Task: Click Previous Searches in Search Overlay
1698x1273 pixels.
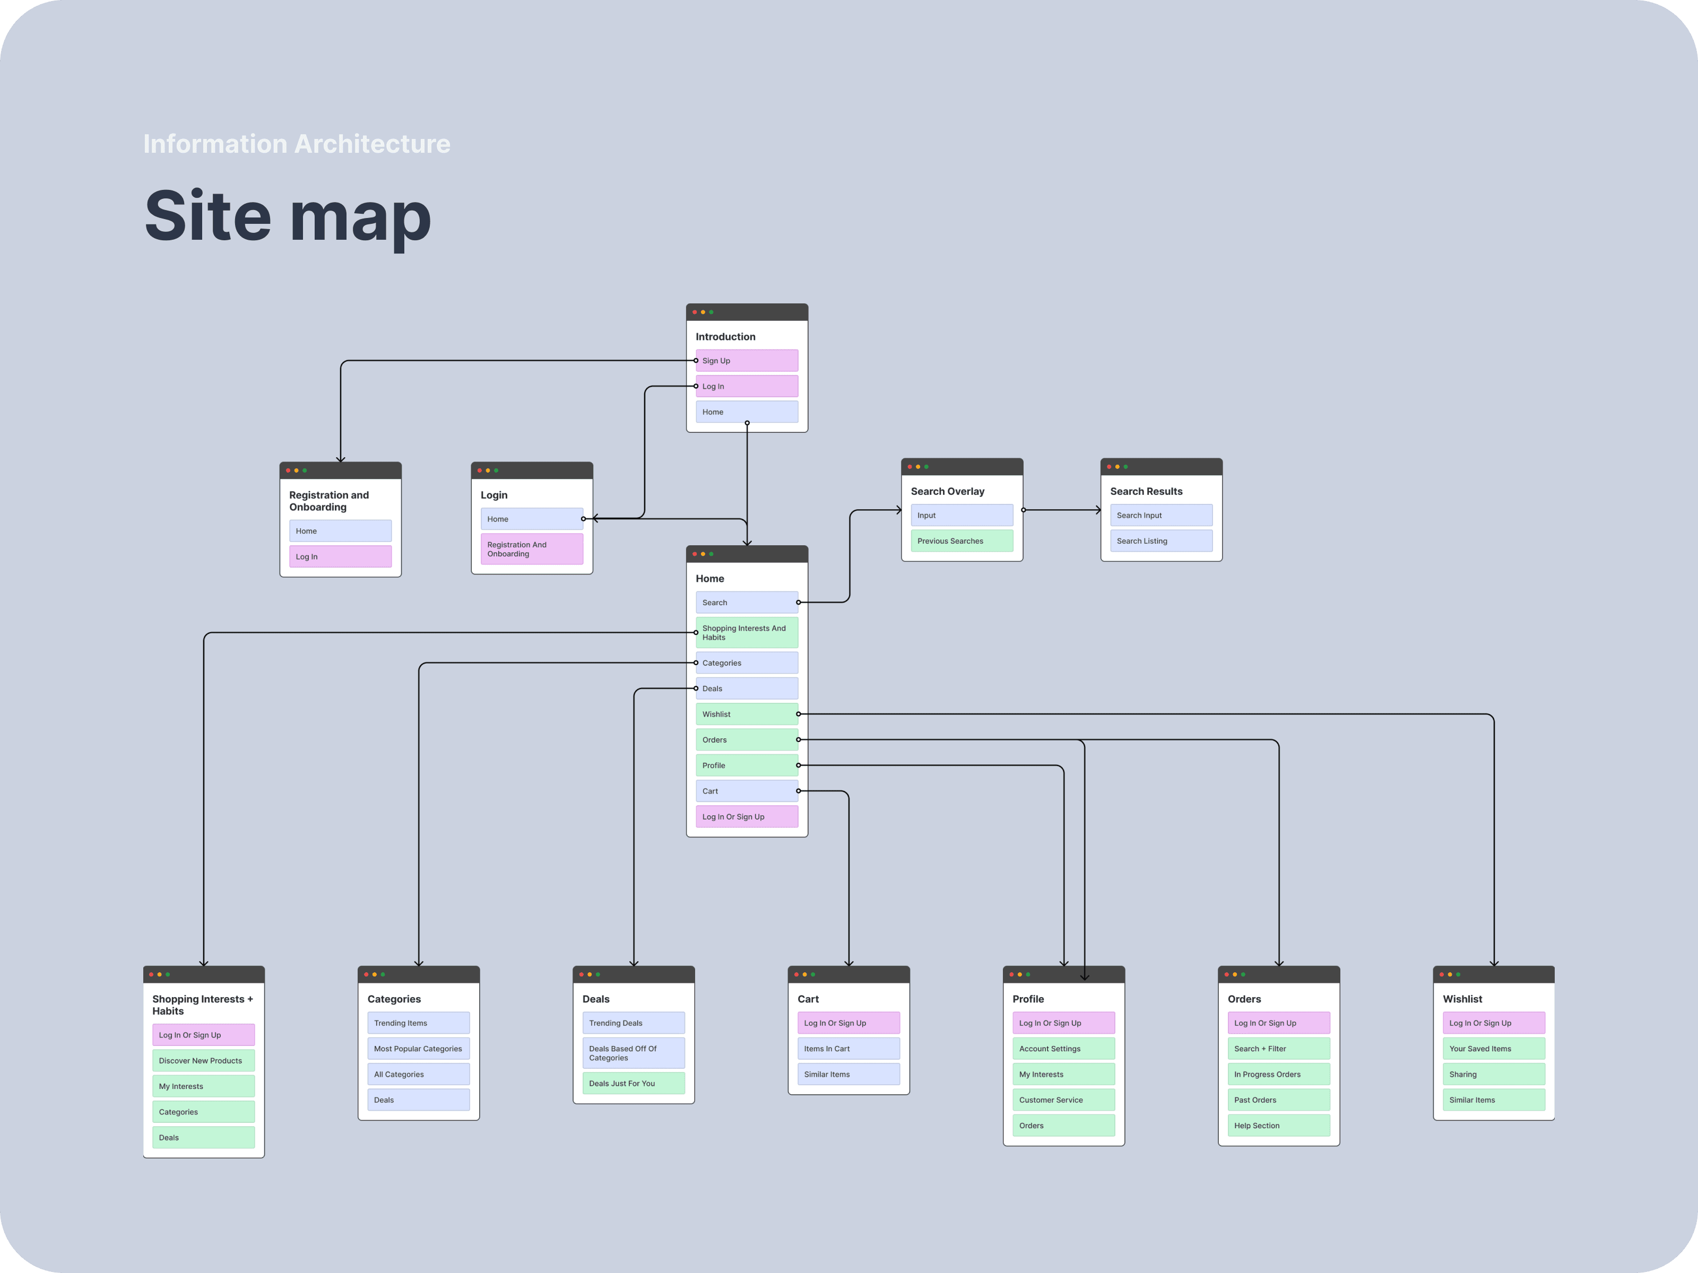Action: (x=961, y=540)
